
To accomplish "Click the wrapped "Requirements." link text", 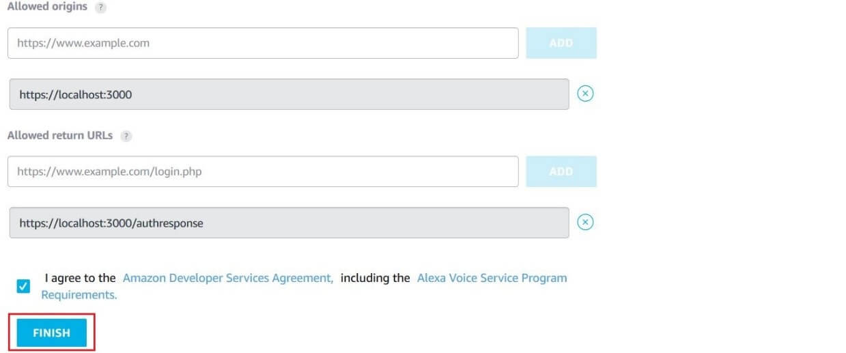I will tap(79, 294).
